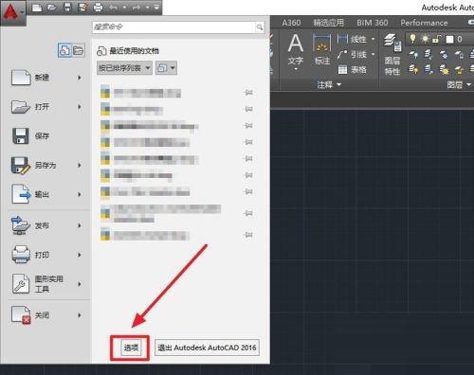Click the Thaw All Layers sun icon
The width and height of the screenshot is (474, 375).
[x=444, y=69]
